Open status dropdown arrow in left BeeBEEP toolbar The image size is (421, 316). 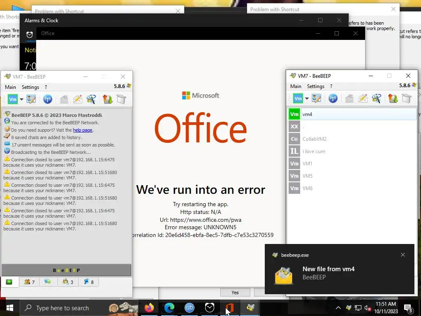[21, 99]
